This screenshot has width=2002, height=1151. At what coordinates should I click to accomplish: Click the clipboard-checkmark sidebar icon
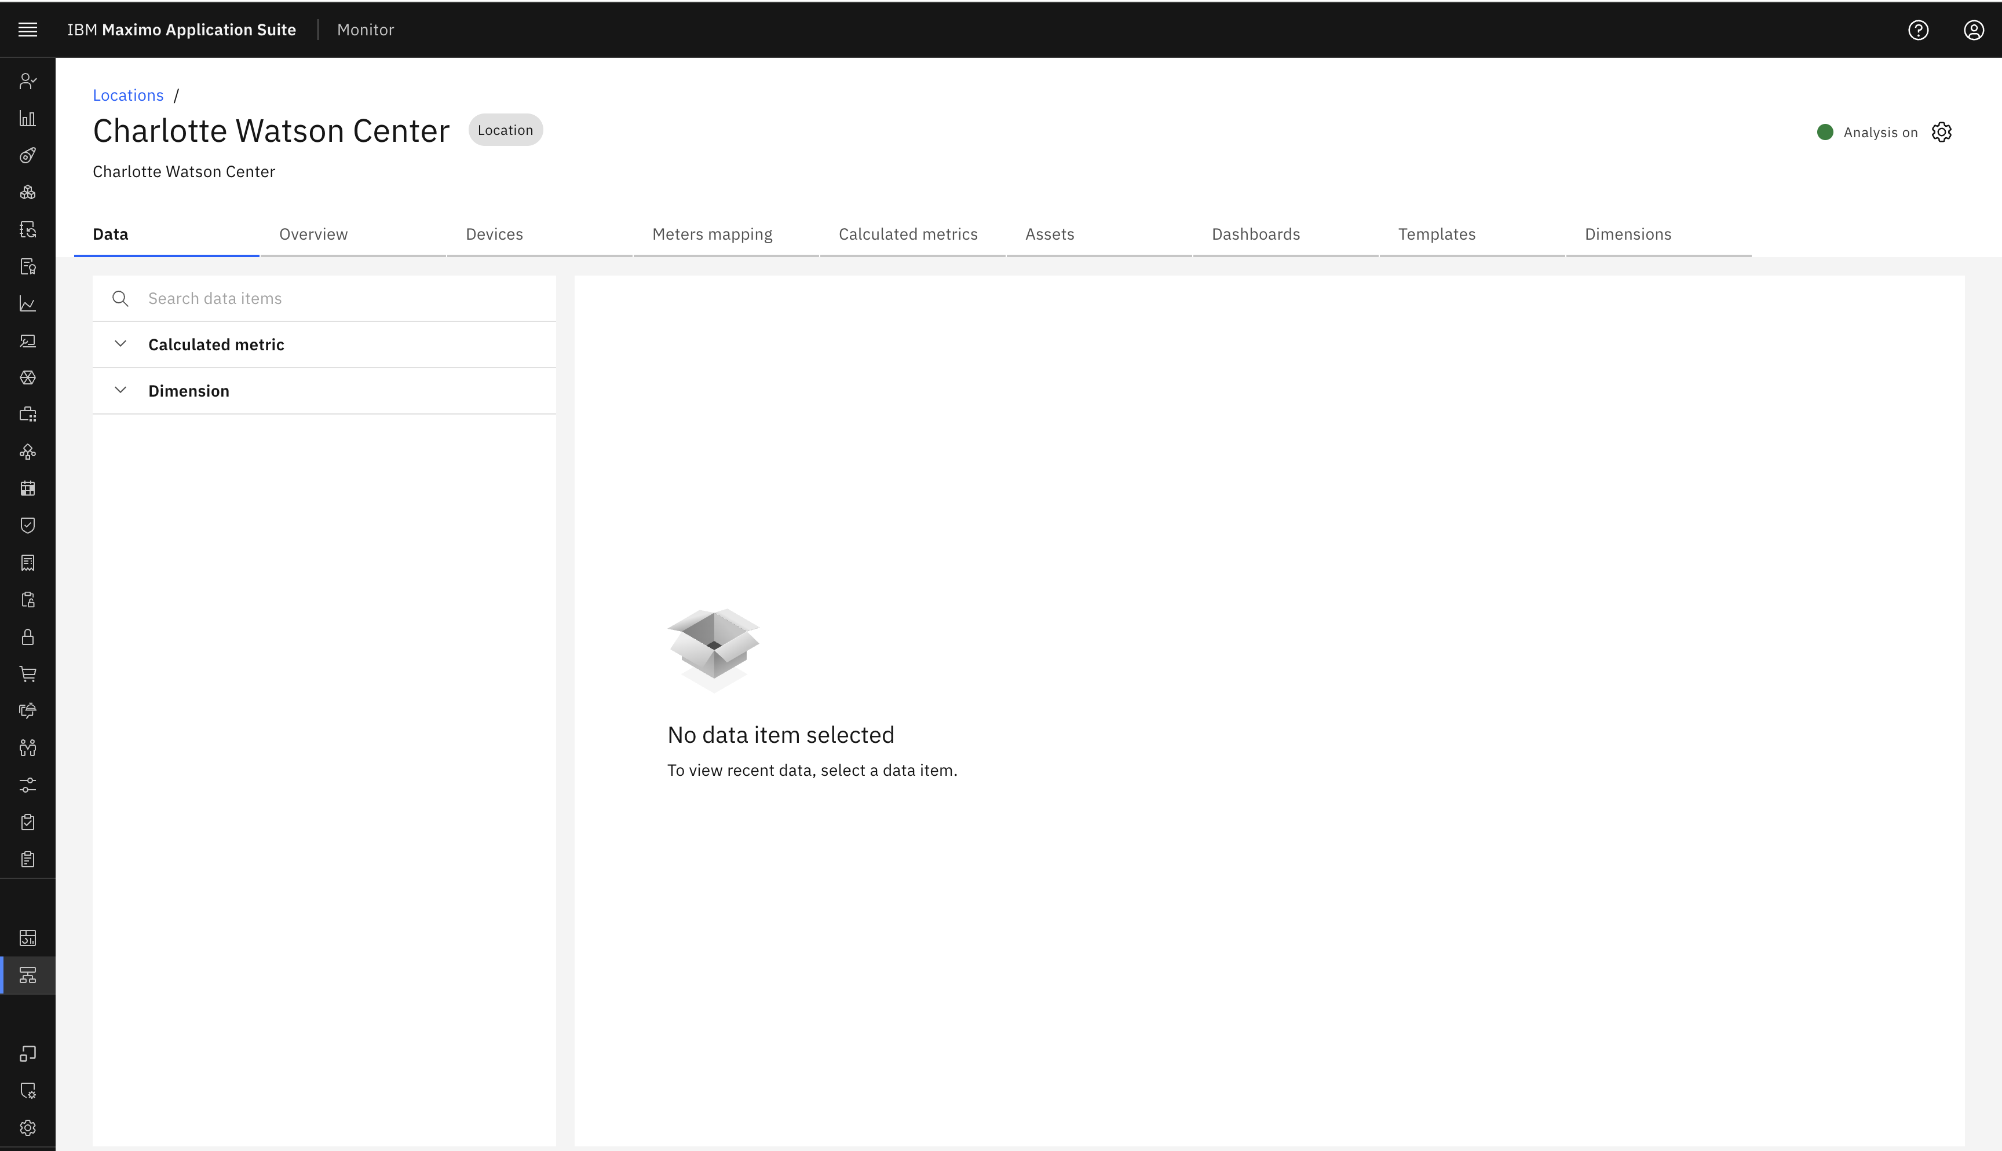click(28, 822)
